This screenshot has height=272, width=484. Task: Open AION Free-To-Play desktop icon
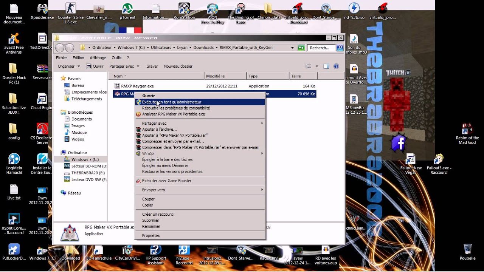pyautogui.click(x=213, y=13)
